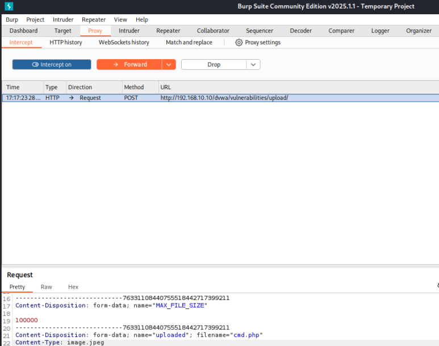The height and width of the screenshot is (346, 439).
Task: Click the Burp Suite logo icon
Action: pyautogui.click(x=9, y=6)
